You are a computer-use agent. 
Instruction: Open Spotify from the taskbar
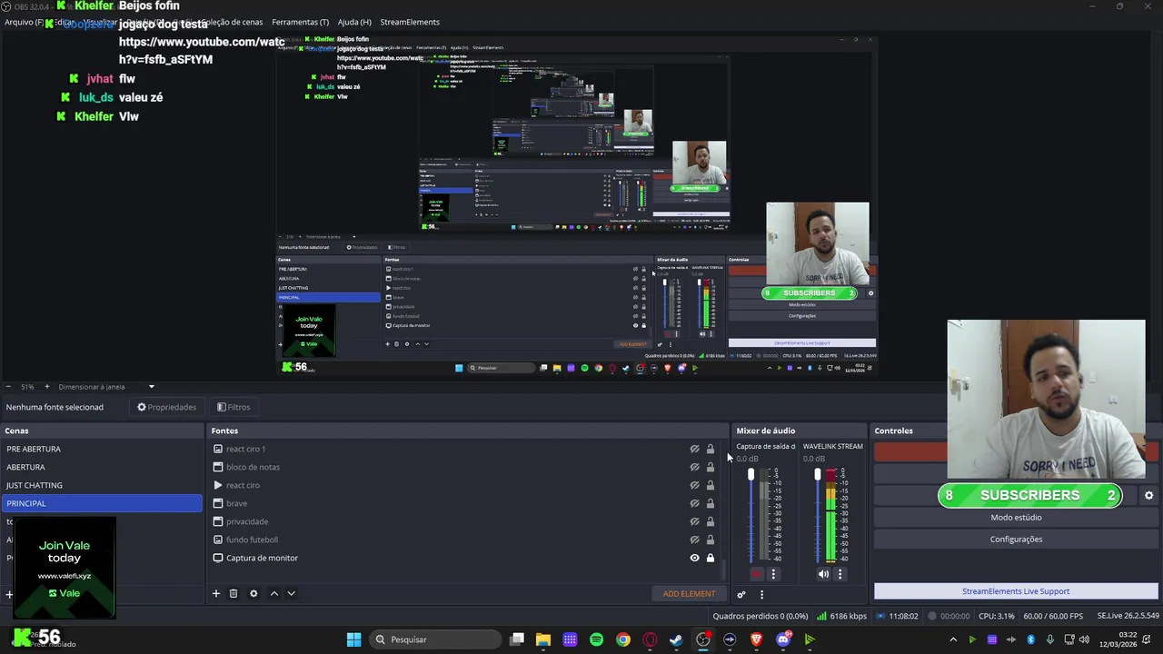tap(596, 639)
